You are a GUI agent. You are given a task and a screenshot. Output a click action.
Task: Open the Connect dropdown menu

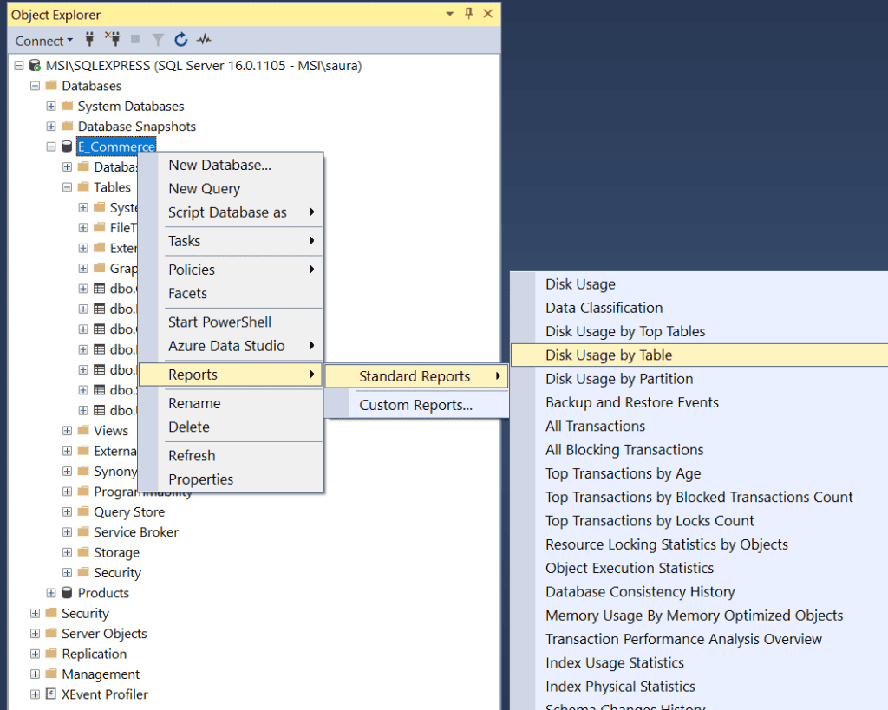pos(43,40)
